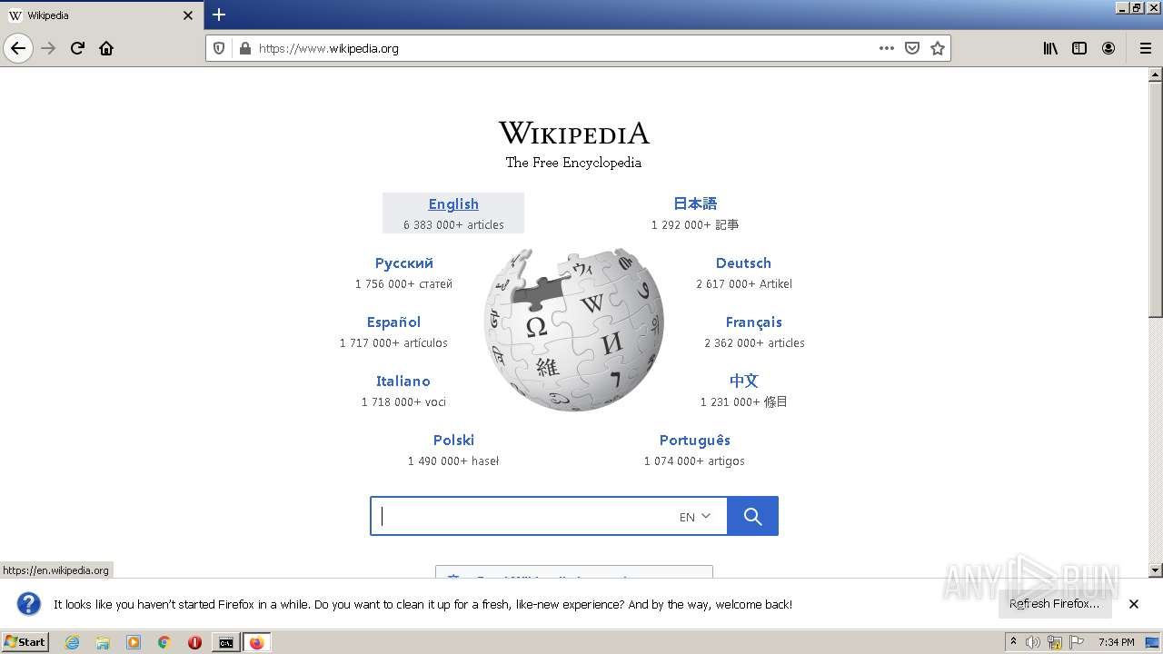Open Japanese 日本語 Wikipedia link
Screen dimensions: 1163x654
tap(695, 204)
